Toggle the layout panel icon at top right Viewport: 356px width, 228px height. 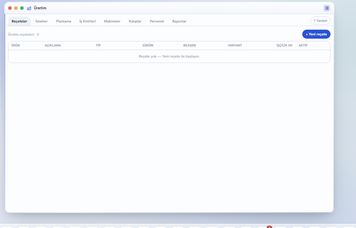327,8
